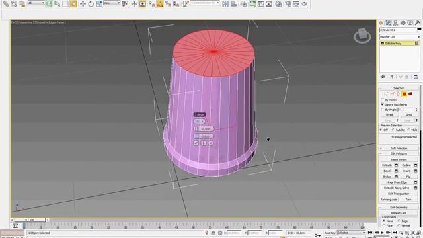Image resolution: width=423 pixels, height=238 pixels.
Task: Collapse the Edit Polygons rollout
Action: click(399, 153)
